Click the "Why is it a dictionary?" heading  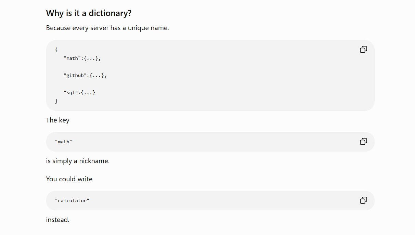click(89, 13)
